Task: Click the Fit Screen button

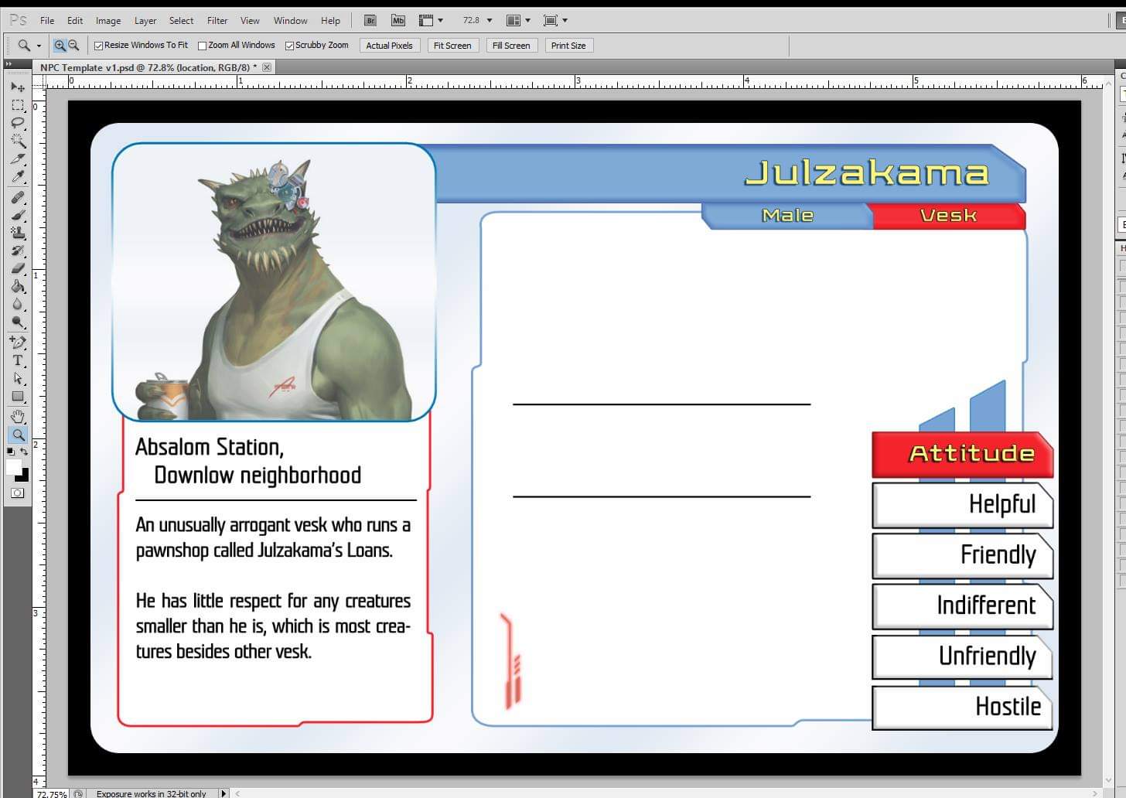Action: point(452,46)
